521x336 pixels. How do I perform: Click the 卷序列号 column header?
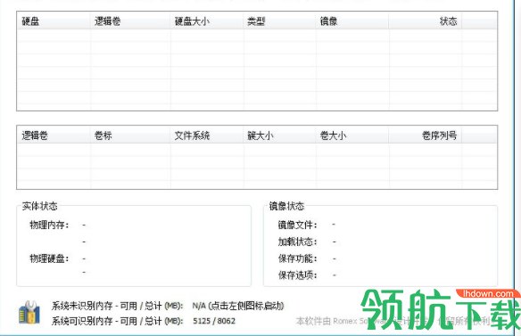[x=425, y=135]
